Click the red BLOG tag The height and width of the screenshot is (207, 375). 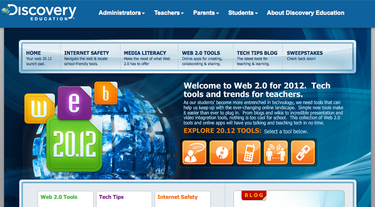tap(254, 195)
